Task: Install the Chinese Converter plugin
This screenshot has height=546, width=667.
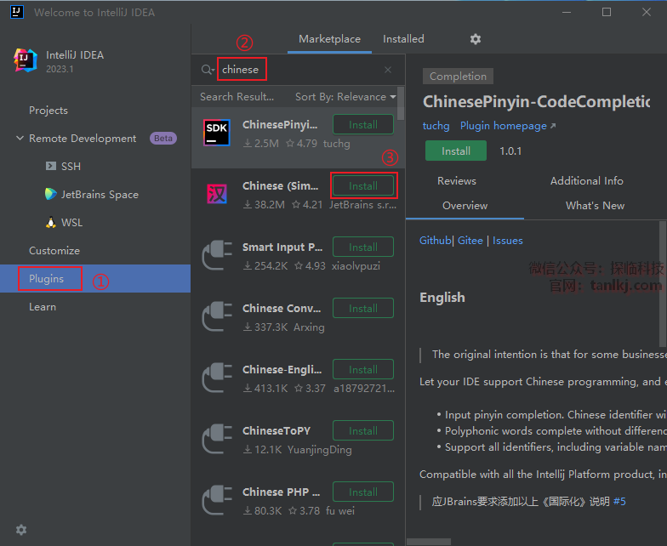Action: (362, 308)
